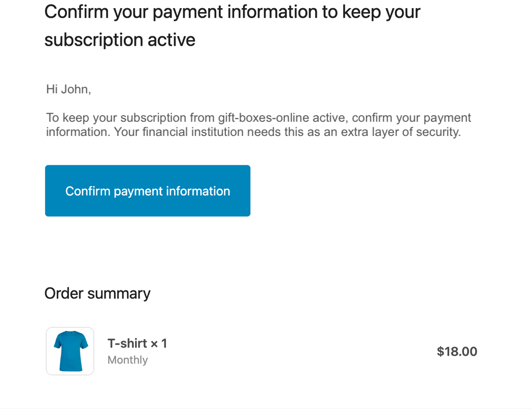This screenshot has height=409, width=531.
Task: Open the blue T-shirt product thumbnail
Action: click(x=70, y=351)
